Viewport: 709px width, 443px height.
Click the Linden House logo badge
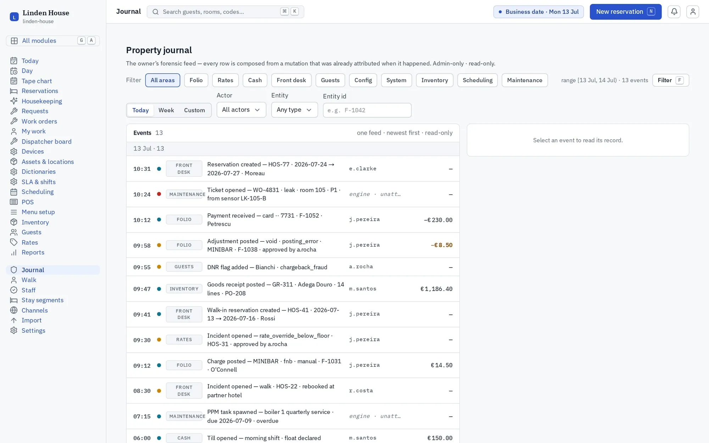coord(14,17)
